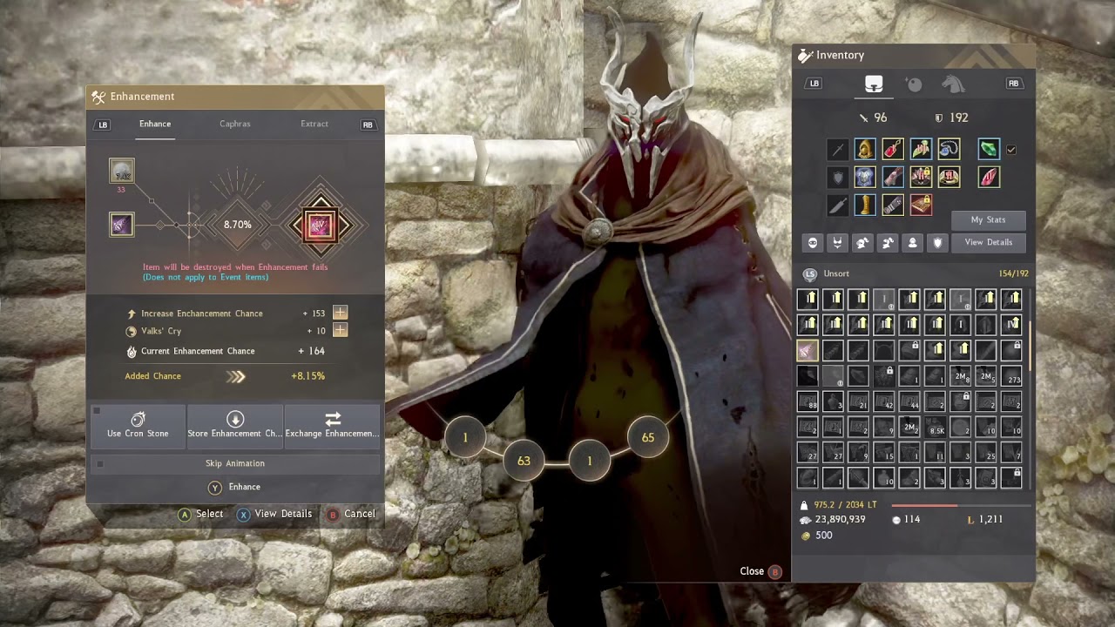1115x627 pixels.
Task: Select inventory item with count 273
Action: click(x=1011, y=376)
